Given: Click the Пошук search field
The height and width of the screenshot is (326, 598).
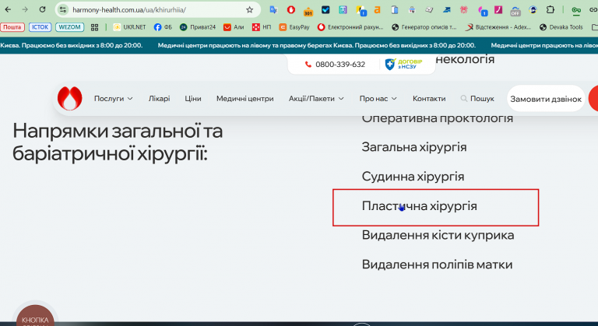Looking at the screenshot, I should click(x=477, y=98).
